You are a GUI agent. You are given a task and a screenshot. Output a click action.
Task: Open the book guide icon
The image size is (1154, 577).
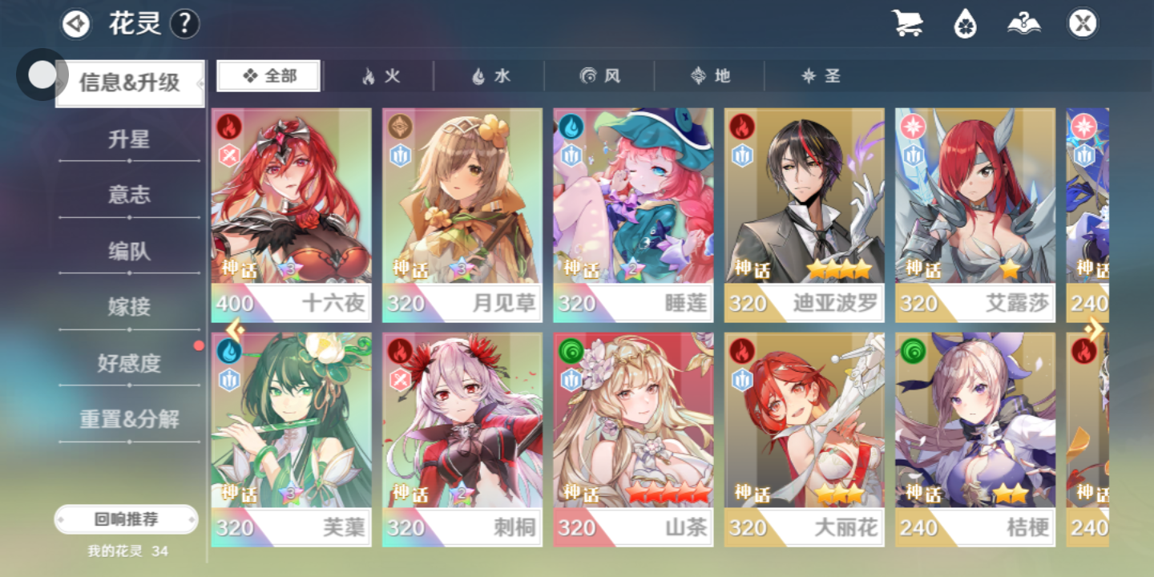tap(1024, 24)
